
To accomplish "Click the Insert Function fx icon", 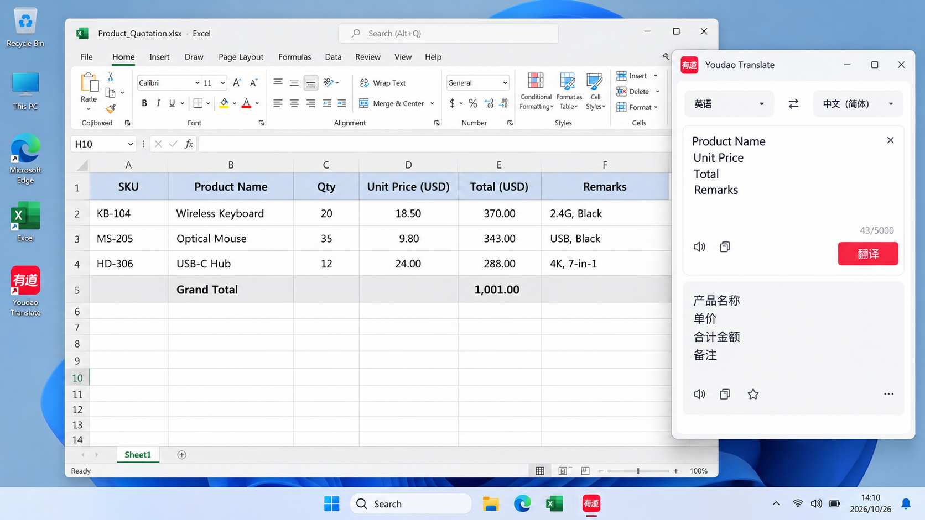I will point(189,144).
